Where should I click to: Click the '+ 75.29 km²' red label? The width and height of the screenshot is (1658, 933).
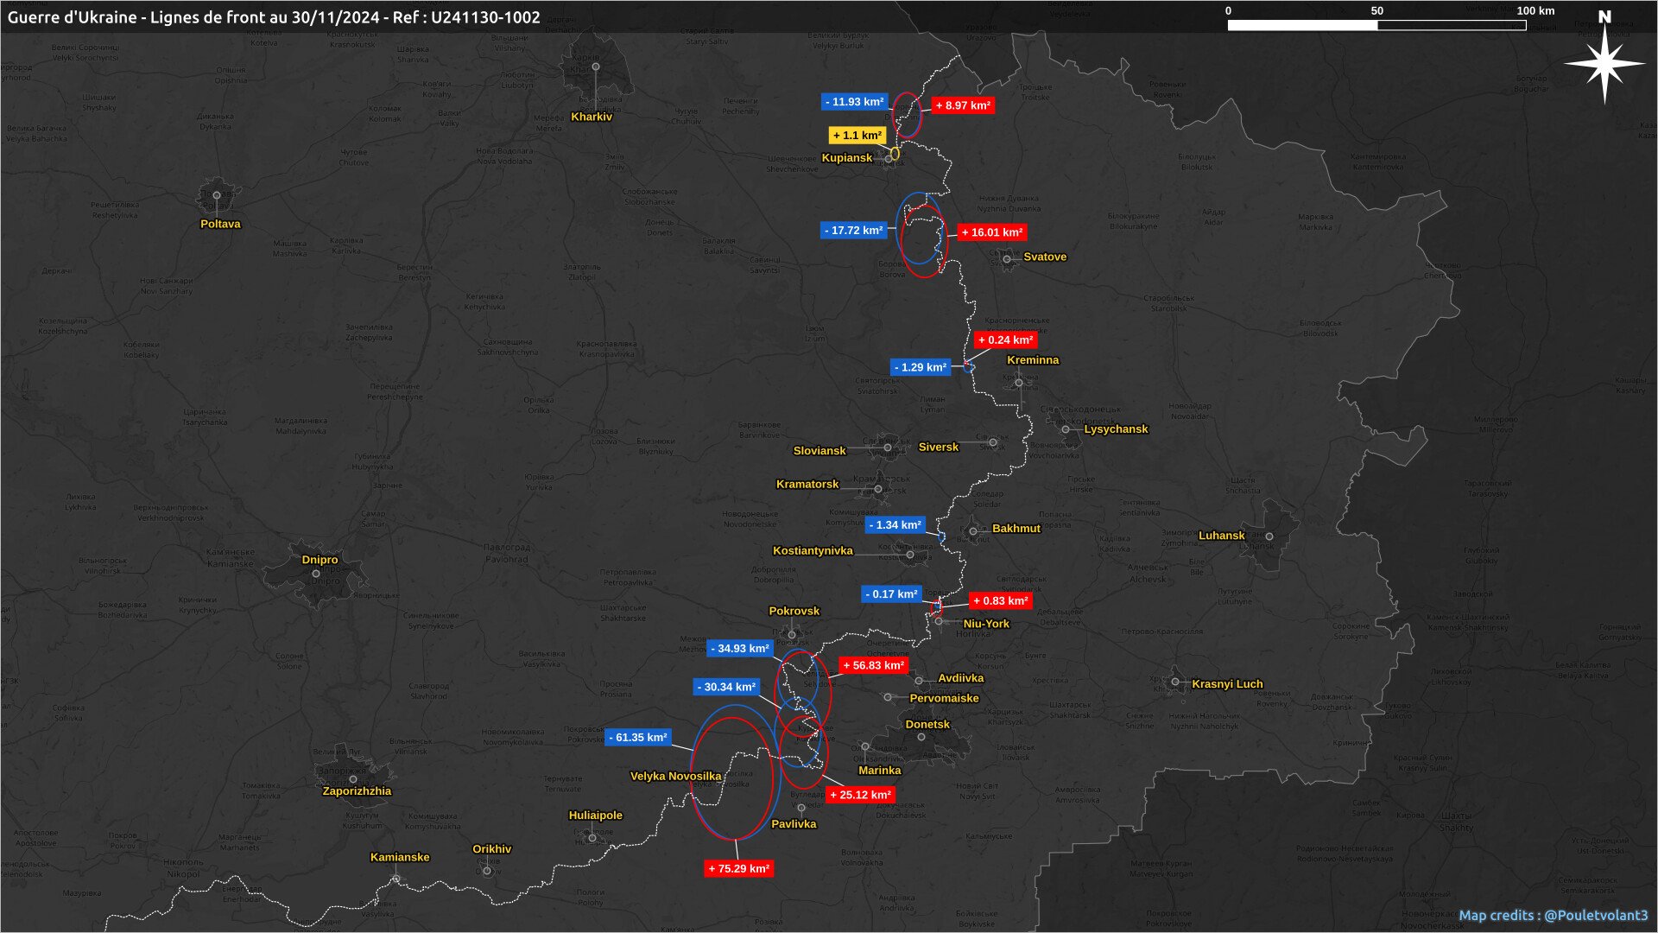click(x=738, y=869)
